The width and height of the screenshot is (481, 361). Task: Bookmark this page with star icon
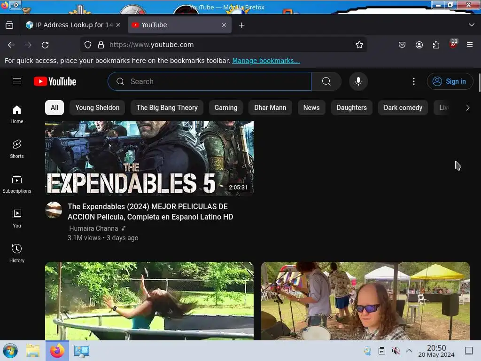coord(359,45)
